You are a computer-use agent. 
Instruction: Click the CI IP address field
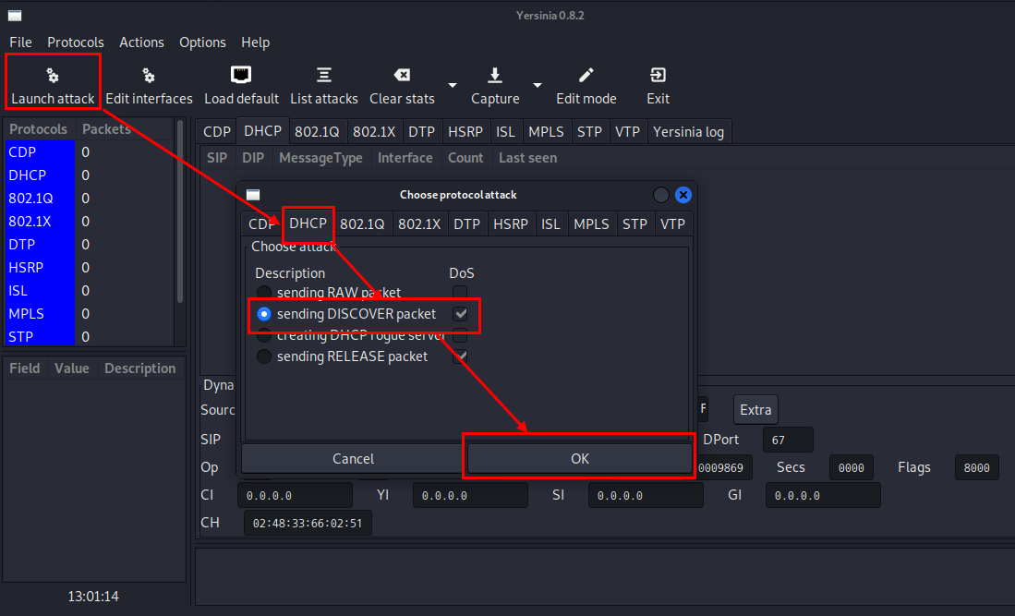pos(296,496)
